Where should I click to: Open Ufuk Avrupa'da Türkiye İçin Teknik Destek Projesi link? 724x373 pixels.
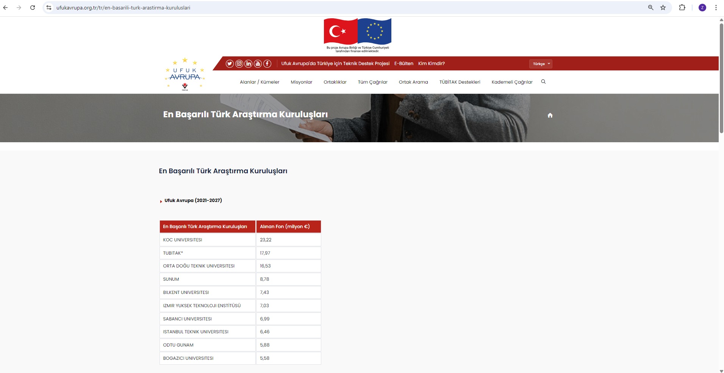[x=335, y=64]
